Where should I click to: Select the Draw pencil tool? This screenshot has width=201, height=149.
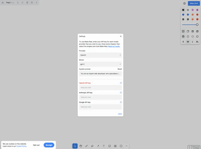point(86,146)
